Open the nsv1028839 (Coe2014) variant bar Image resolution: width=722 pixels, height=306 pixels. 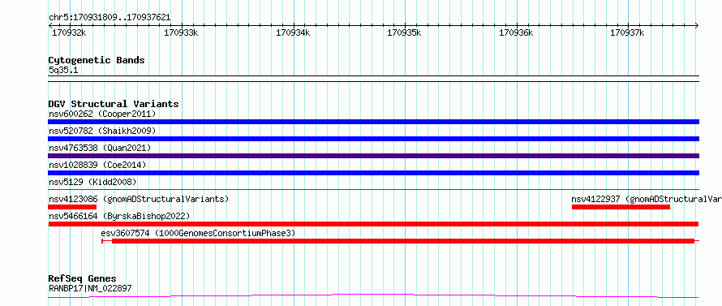(x=373, y=173)
